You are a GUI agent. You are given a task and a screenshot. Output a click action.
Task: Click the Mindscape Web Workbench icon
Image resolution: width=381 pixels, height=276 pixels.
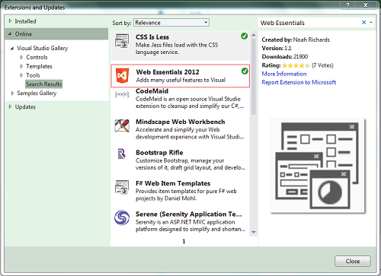coord(122,125)
